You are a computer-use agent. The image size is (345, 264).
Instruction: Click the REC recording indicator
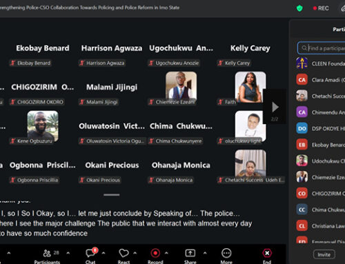(321, 8)
